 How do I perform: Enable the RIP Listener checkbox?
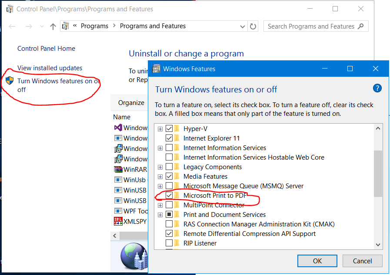point(169,243)
